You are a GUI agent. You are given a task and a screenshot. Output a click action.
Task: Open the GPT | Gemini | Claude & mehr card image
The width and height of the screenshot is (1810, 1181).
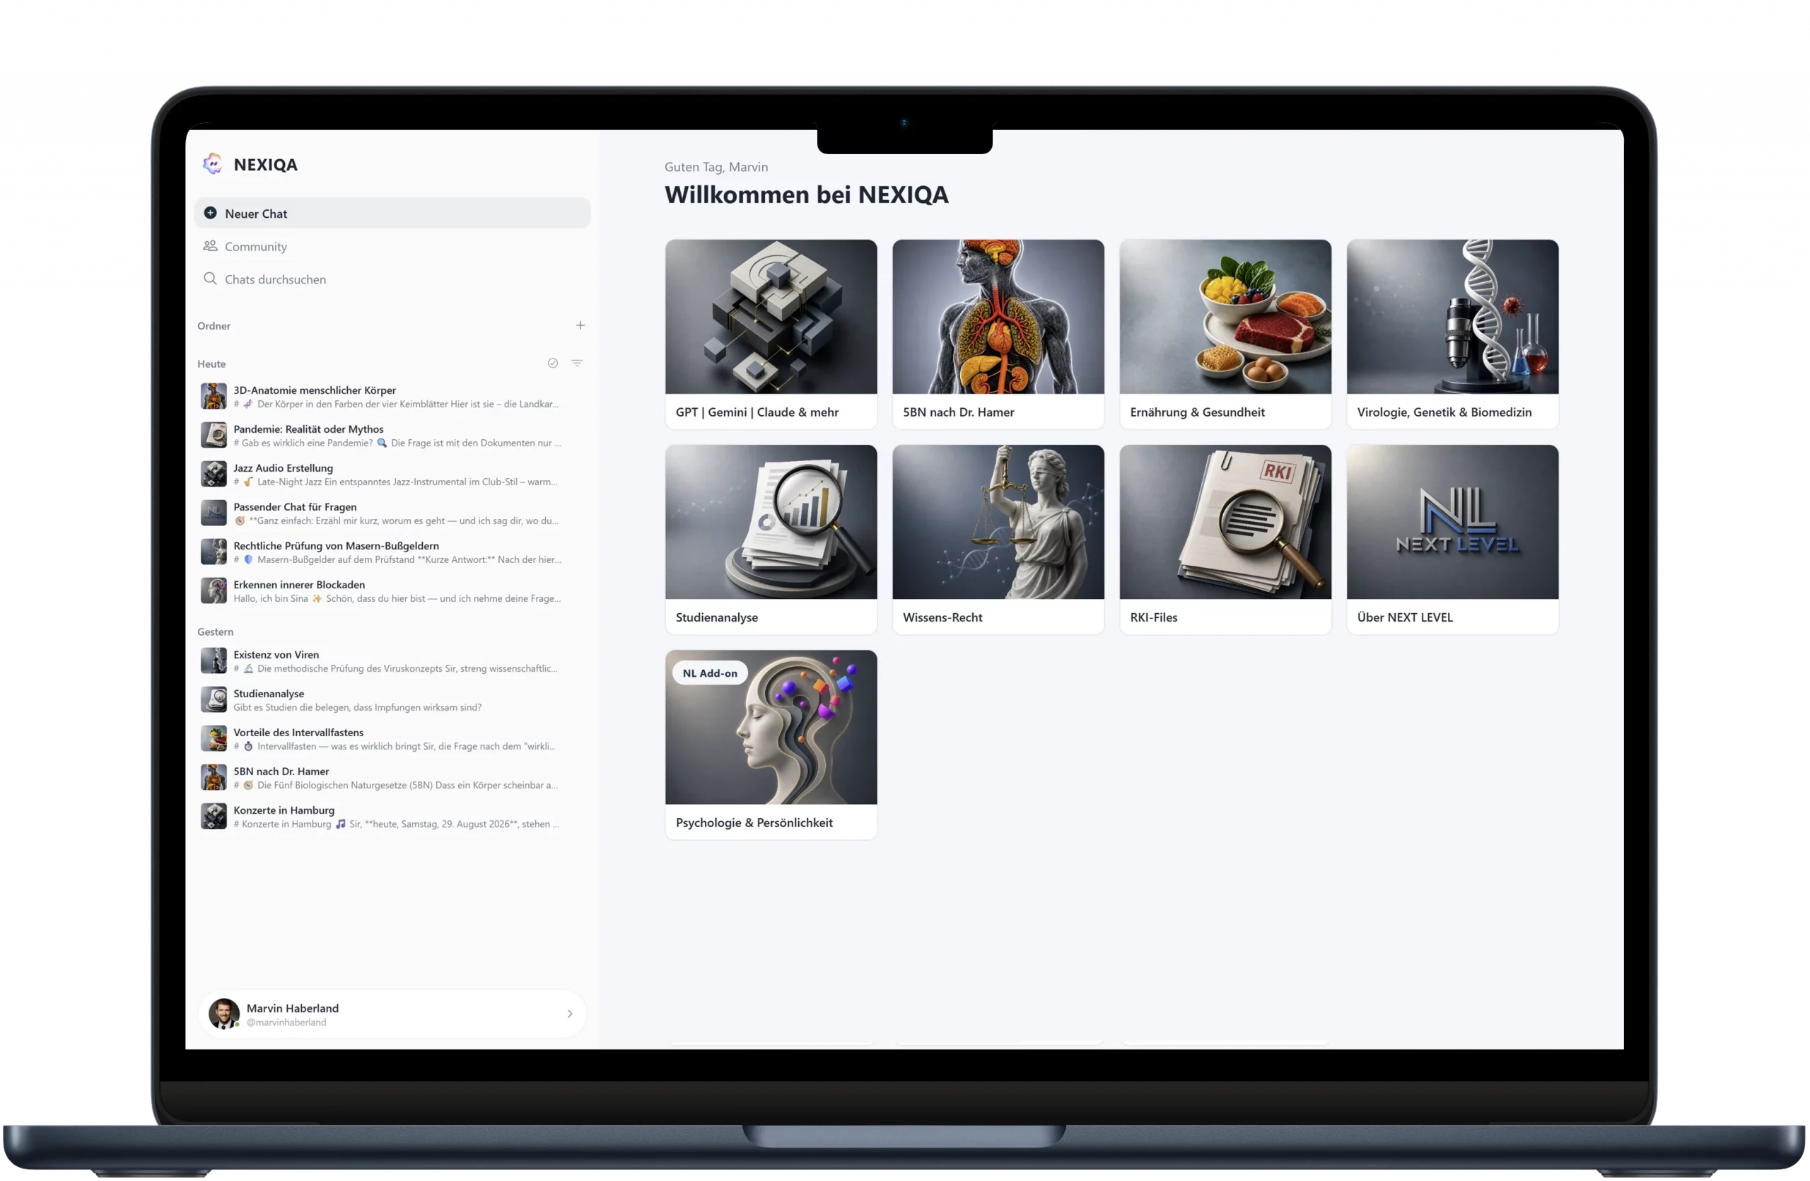coord(771,316)
